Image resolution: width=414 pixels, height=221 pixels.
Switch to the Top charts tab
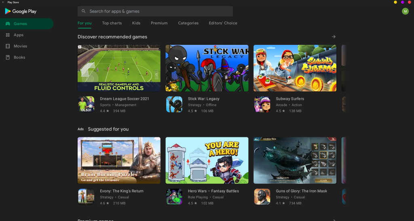[112, 23]
